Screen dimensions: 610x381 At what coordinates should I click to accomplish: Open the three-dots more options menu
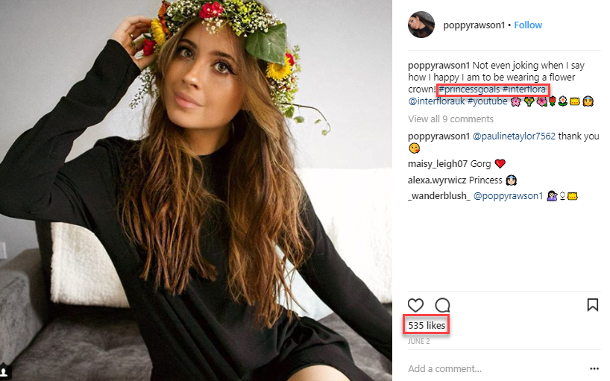coord(594,368)
